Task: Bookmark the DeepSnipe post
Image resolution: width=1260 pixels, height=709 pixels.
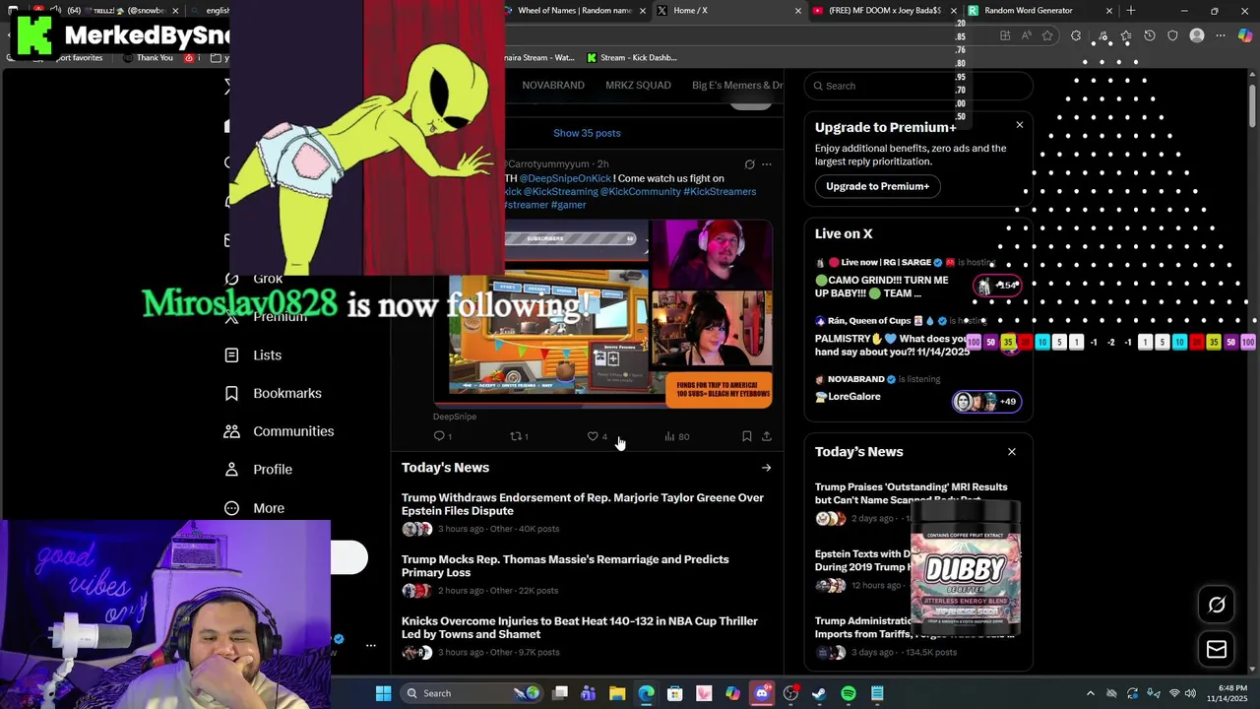Action: tap(746, 436)
